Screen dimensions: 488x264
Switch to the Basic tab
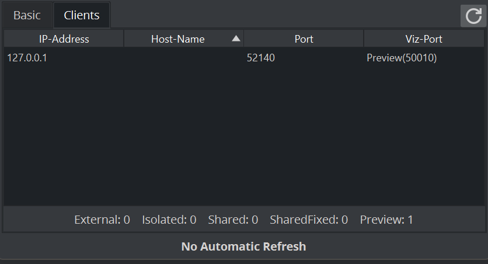pyautogui.click(x=27, y=16)
